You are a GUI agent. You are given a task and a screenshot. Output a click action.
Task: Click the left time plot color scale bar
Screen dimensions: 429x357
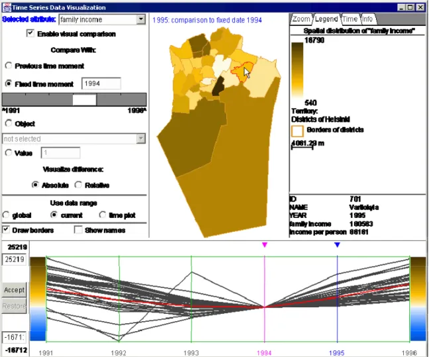[x=38, y=299]
